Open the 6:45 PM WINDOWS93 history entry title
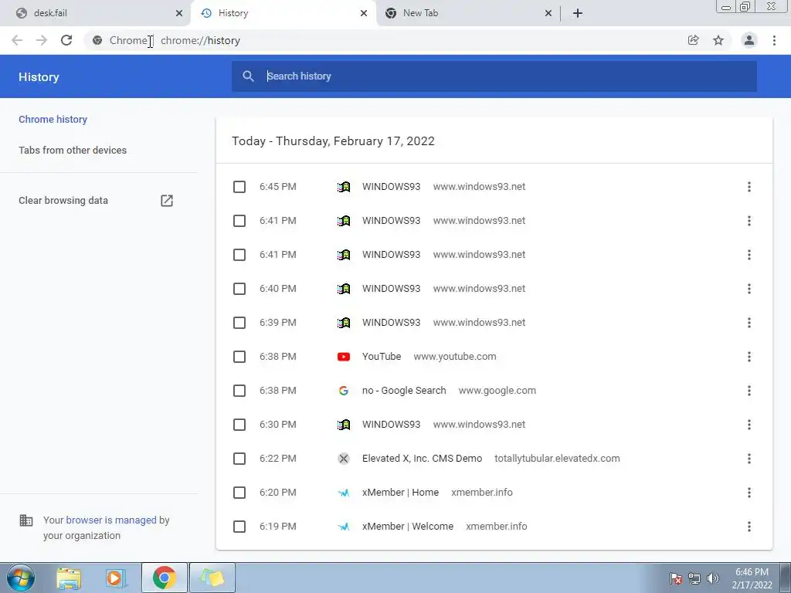 click(391, 187)
